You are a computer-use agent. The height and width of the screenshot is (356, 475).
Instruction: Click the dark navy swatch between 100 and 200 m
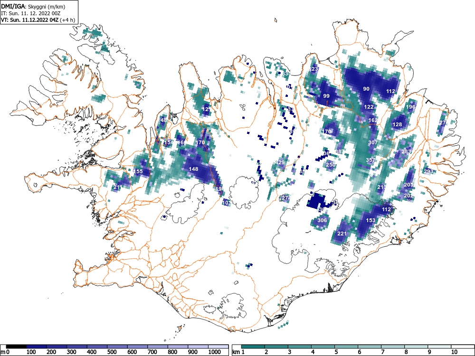pos(37,347)
